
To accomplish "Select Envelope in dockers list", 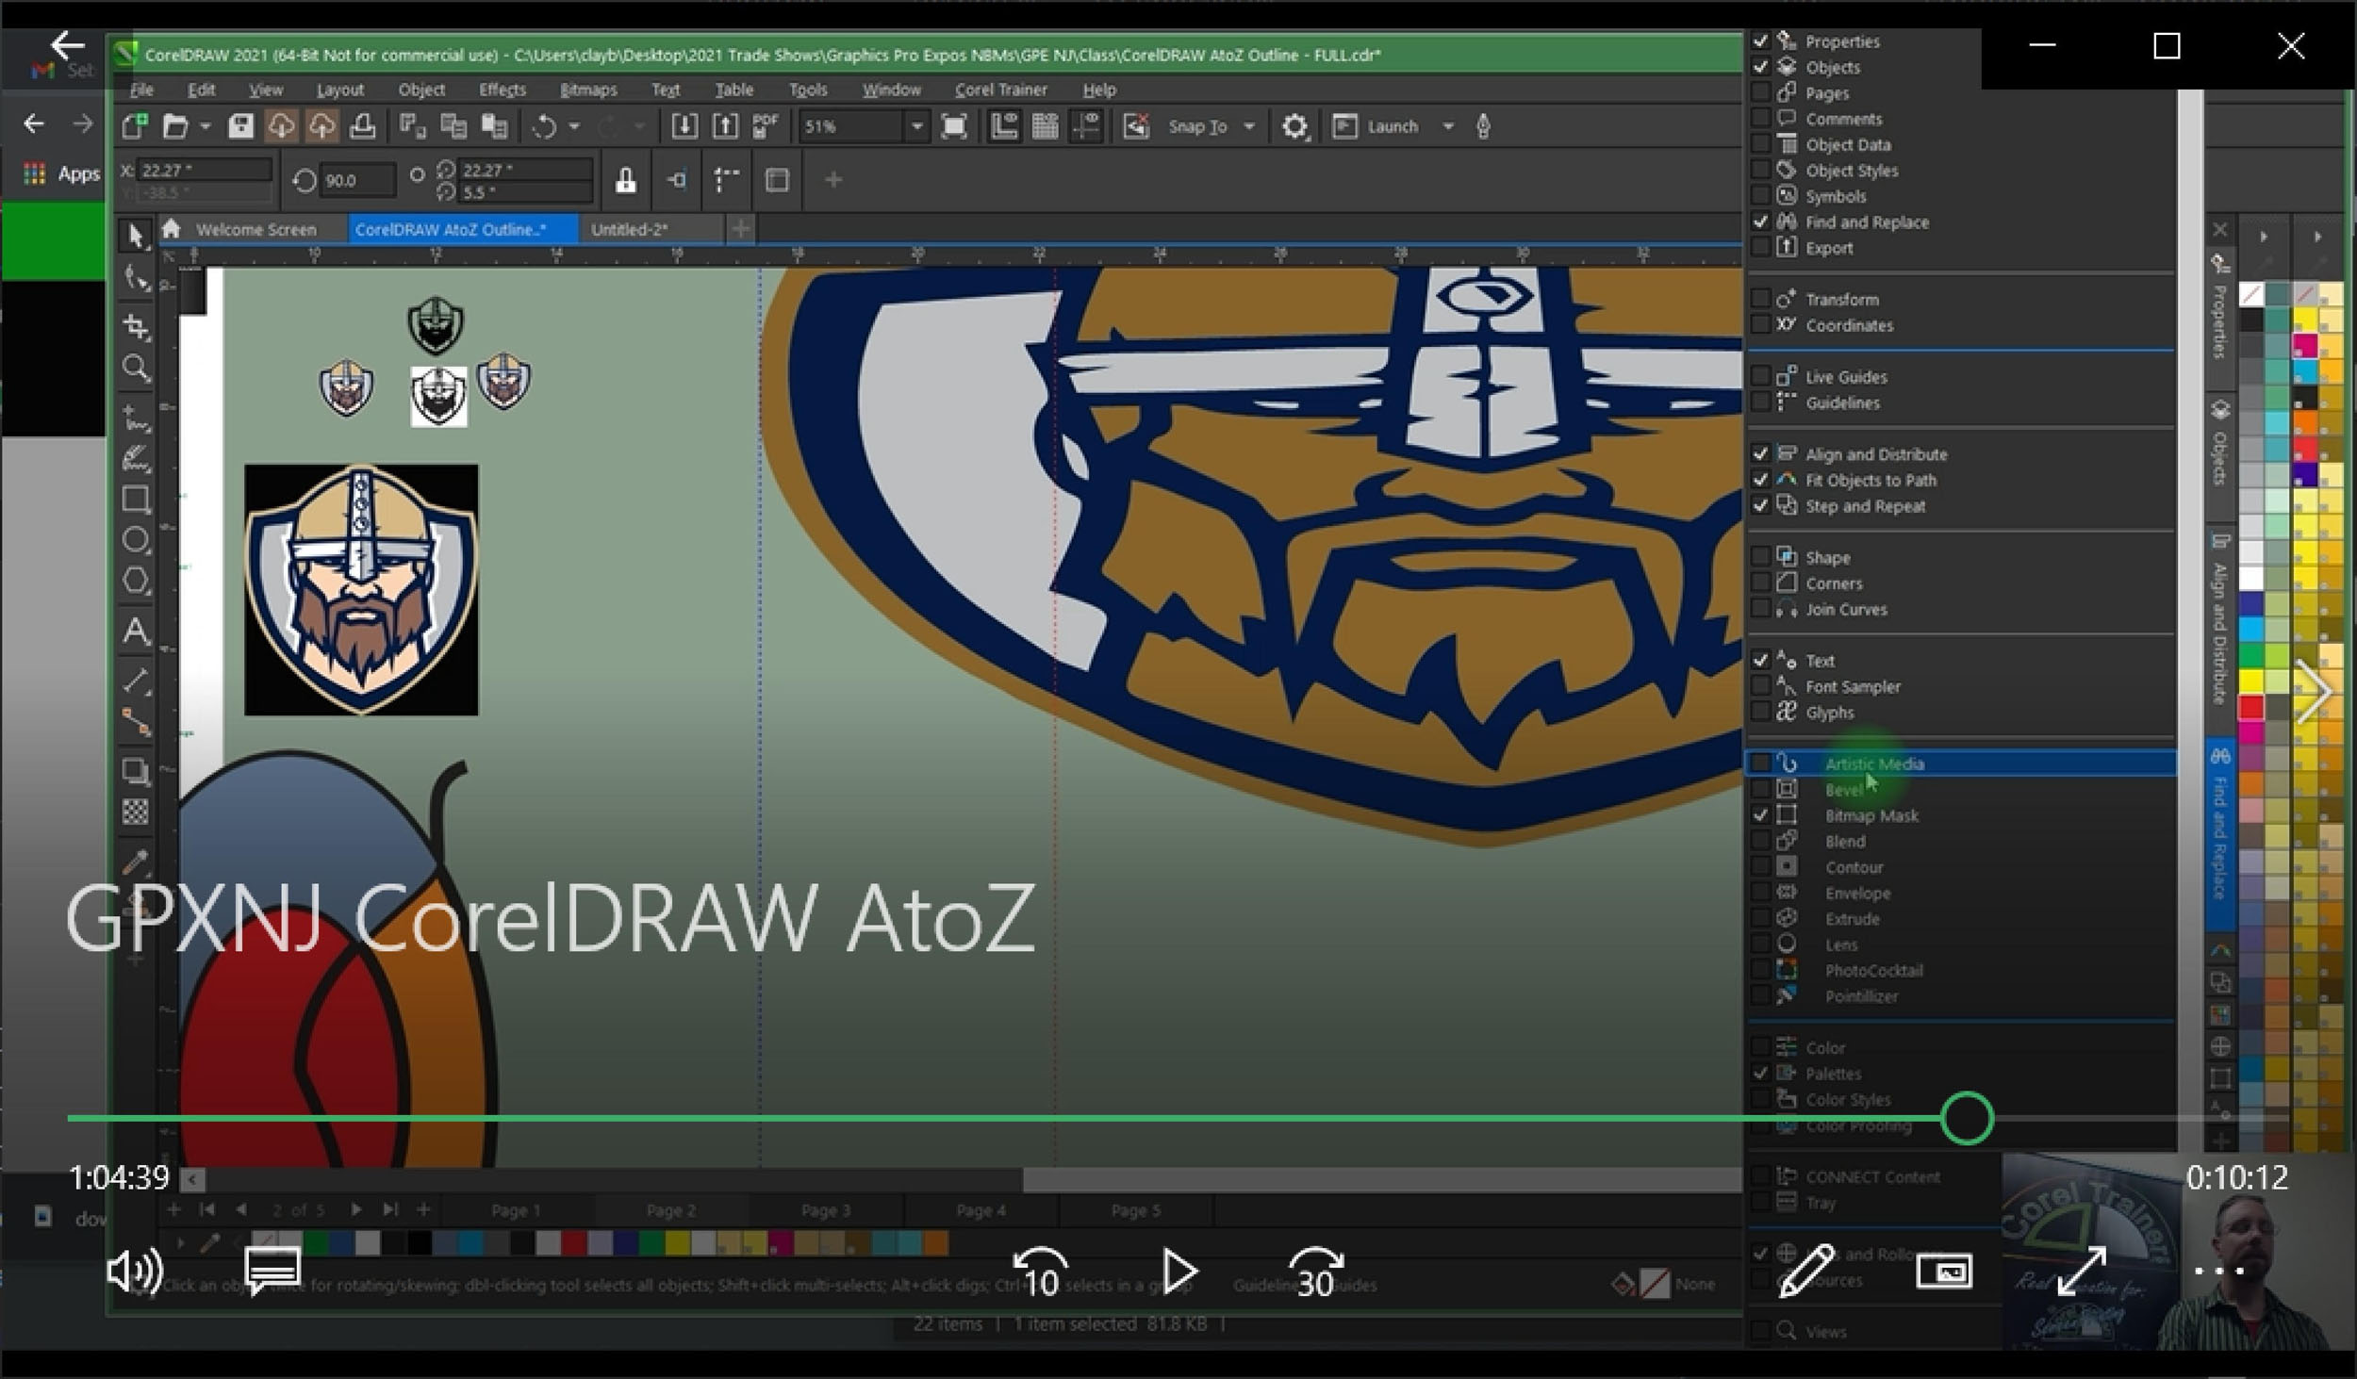I will pos(1857,893).
